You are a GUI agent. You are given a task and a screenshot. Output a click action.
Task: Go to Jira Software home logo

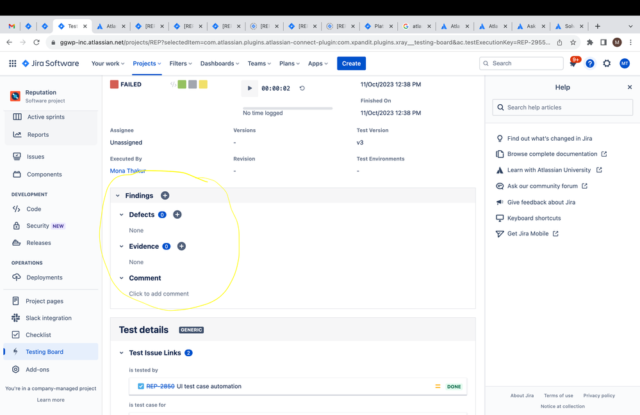pos(51,63)
